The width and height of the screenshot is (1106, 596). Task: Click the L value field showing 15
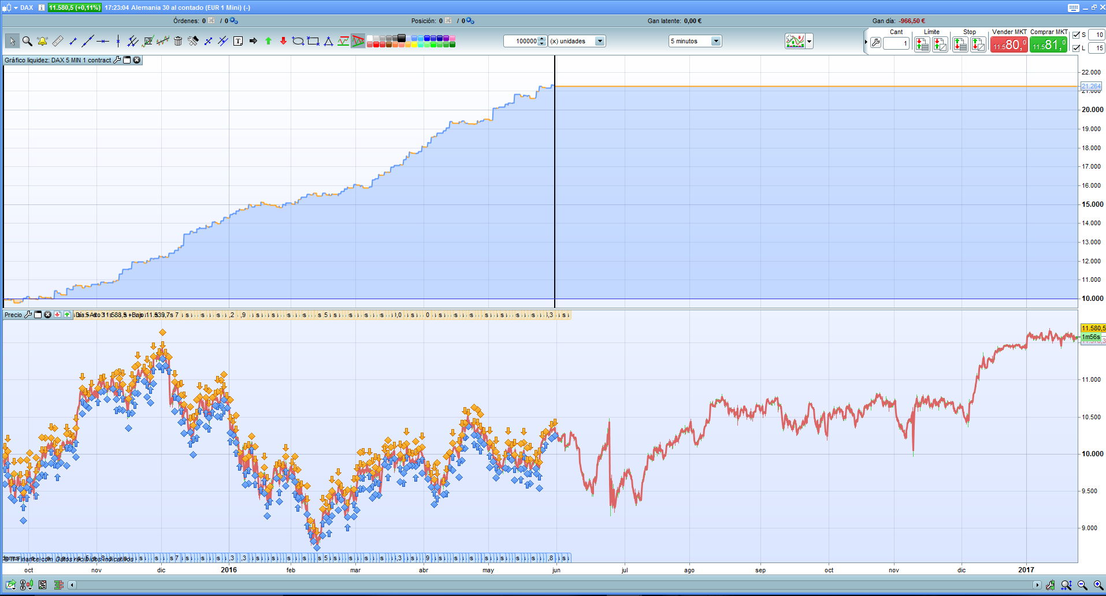(x=1096, y=48)
